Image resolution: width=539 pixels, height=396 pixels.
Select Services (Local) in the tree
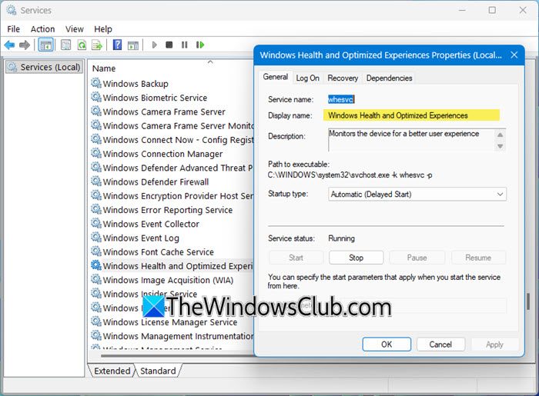45,67
